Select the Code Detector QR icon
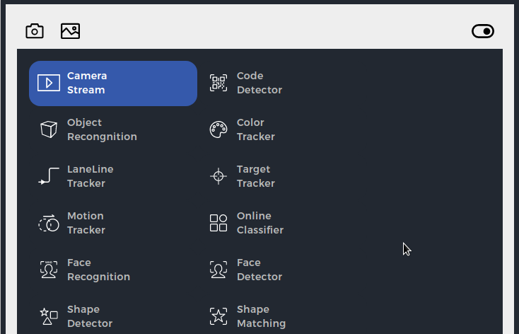Image resolution: width=519 pixels, height=334 pixels. (218, 83)
